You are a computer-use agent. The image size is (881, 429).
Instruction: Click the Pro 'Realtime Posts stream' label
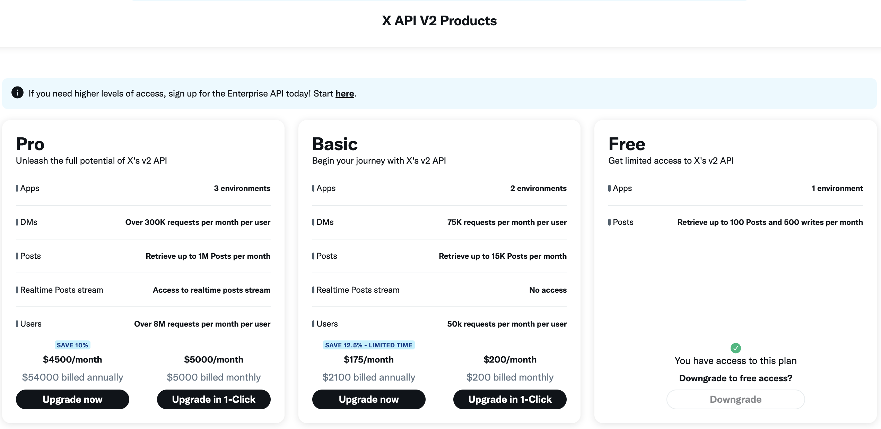coord(62,290)
